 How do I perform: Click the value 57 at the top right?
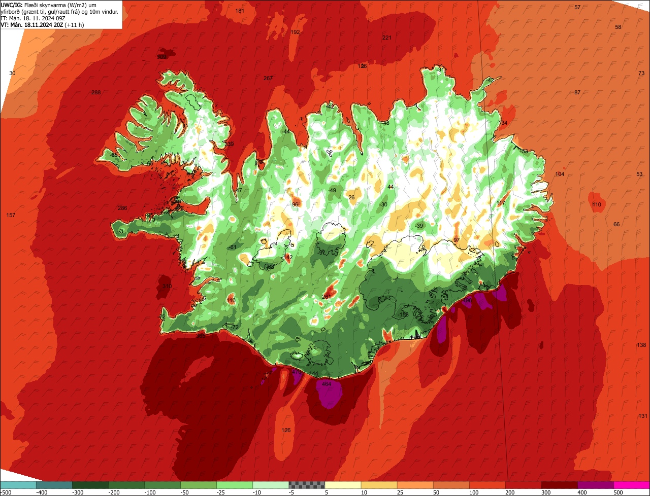coord(577,7)
